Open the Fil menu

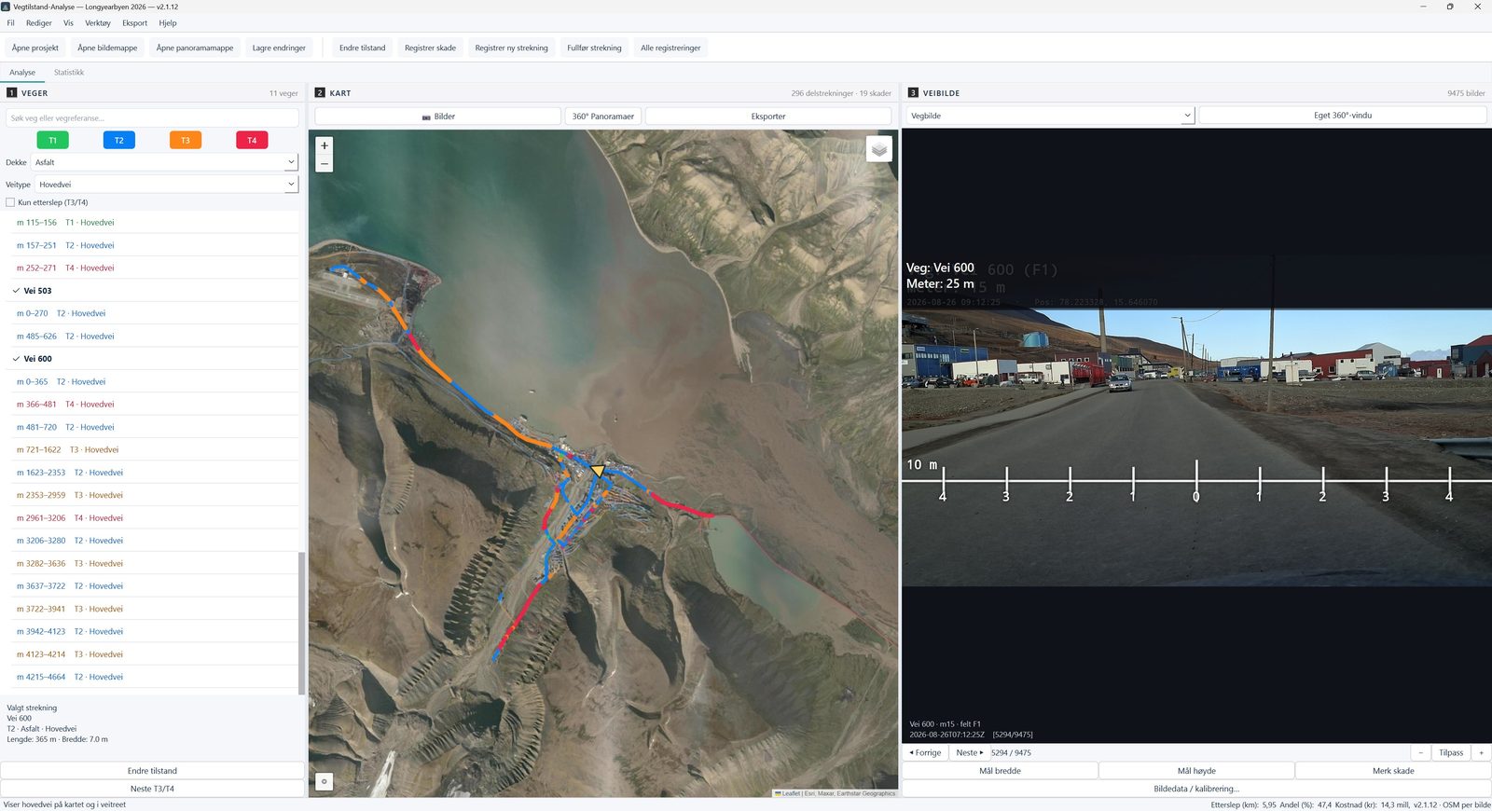coord(11,23)
